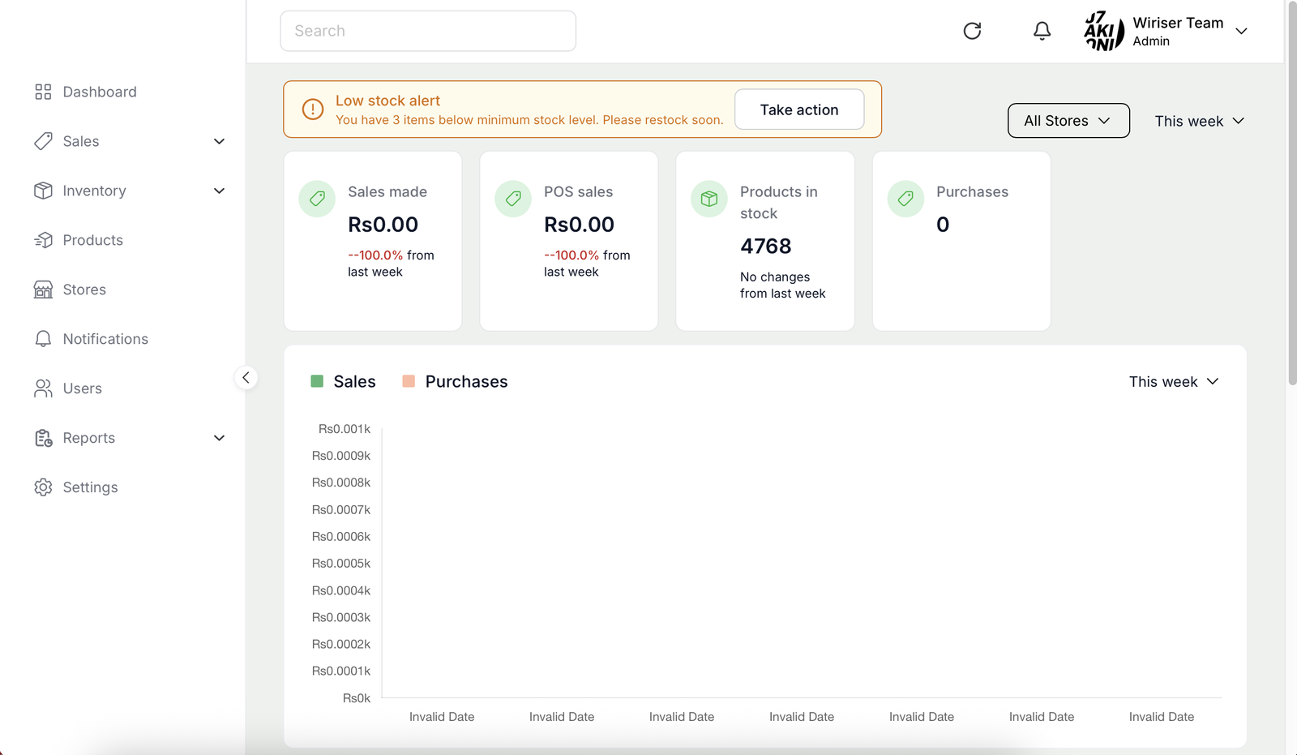Click the Users people icon in the sidebar

click(43, 388)
